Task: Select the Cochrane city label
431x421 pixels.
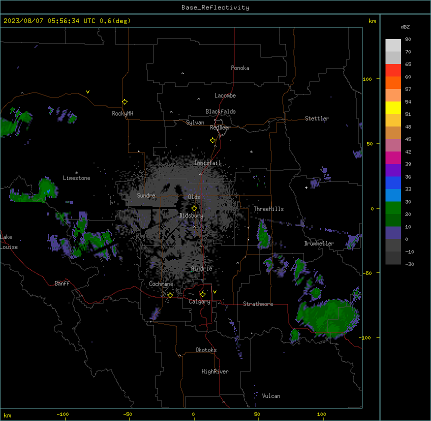Action: [x=161, y=284]
